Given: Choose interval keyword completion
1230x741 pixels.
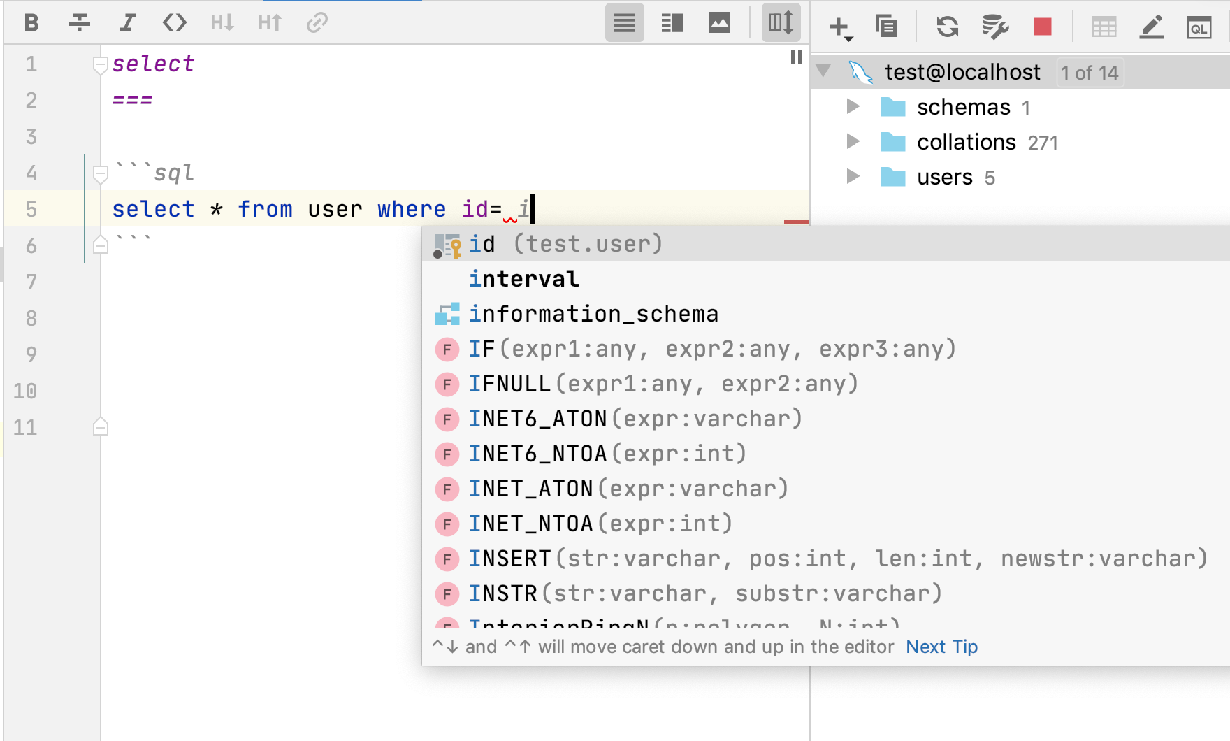Looking at the screenshot, I should click(826, 279).
